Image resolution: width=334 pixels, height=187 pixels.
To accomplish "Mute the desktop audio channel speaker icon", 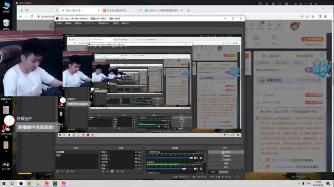I will (x=196, y=169).
